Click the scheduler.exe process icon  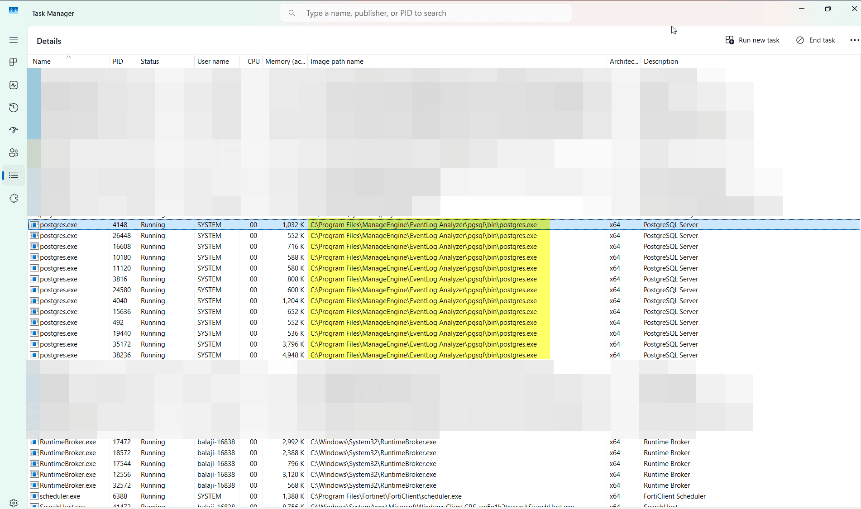click(x=34, y=496)
